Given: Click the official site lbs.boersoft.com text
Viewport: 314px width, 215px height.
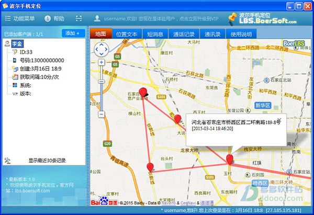Looking at the screenshot, I should point(32,191).
